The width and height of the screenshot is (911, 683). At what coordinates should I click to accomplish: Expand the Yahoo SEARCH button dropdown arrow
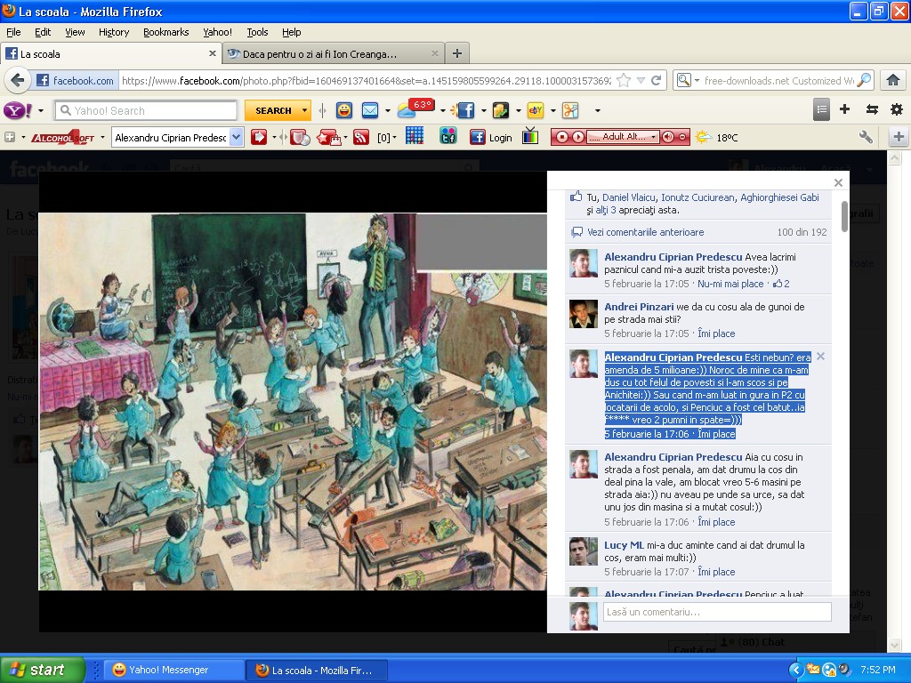point(305,110)
